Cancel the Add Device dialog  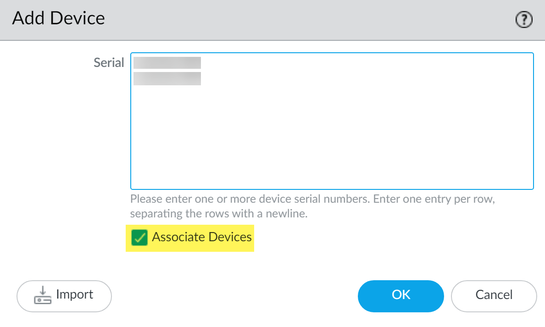pos(494,296)
